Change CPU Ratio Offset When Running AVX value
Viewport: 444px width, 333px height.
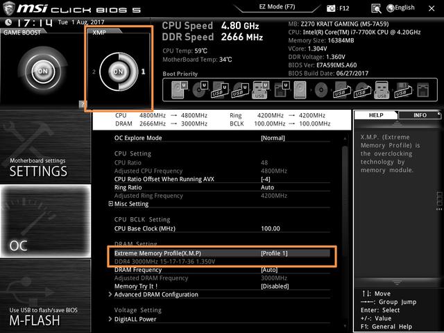pyautogui.click(x=265, y=179)
